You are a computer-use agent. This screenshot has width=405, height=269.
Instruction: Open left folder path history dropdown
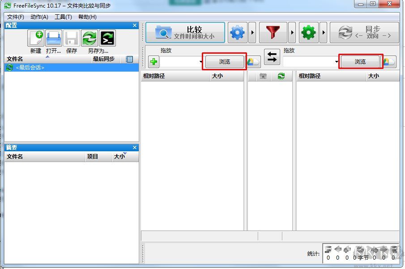(x=200, y=62)
